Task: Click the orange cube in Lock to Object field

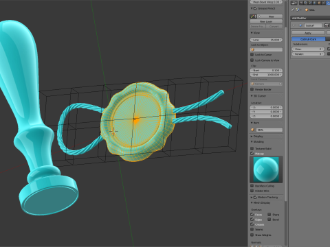Action: (x=253, y=49)
